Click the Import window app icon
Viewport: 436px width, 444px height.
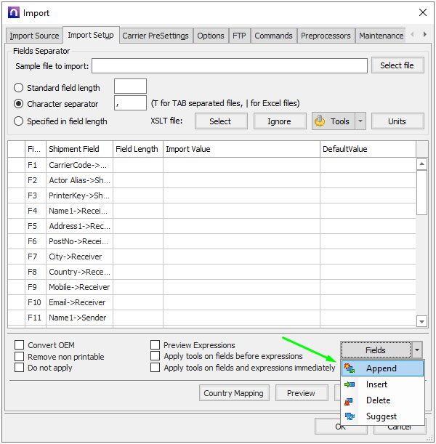pyautogui.click(x=12, y=12)
